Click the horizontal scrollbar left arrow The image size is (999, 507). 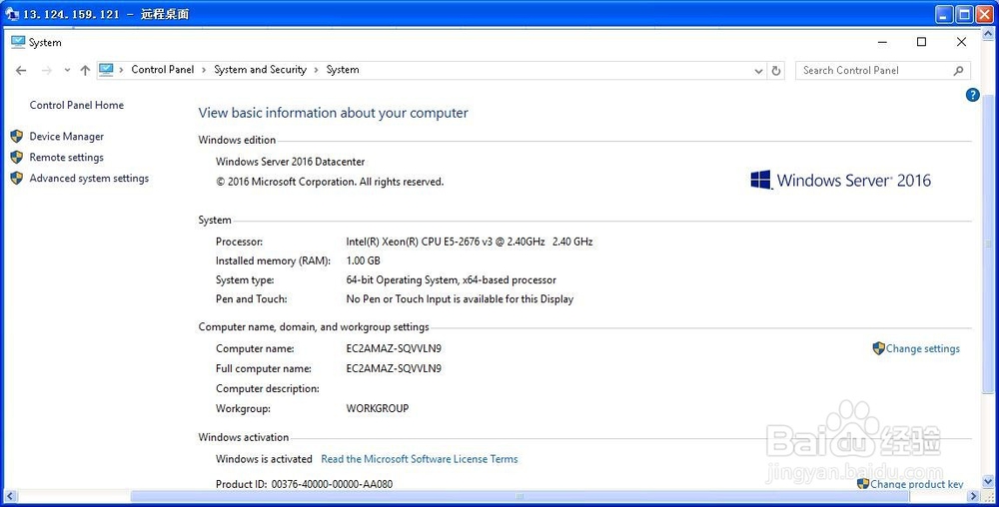tap(8, 496)
